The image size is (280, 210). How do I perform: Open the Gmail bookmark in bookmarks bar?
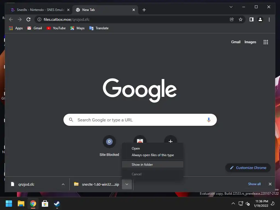click(x=34, y=28)
